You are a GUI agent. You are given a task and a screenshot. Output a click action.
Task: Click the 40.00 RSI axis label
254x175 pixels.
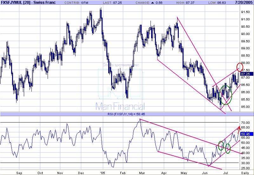(245, 153)
